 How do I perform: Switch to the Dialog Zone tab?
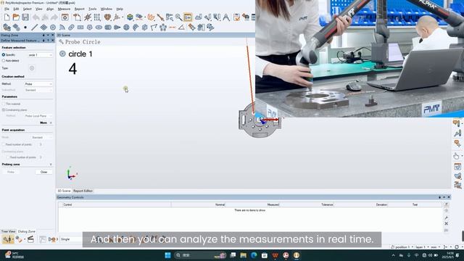pyautogui.click(x=27, y=231)
